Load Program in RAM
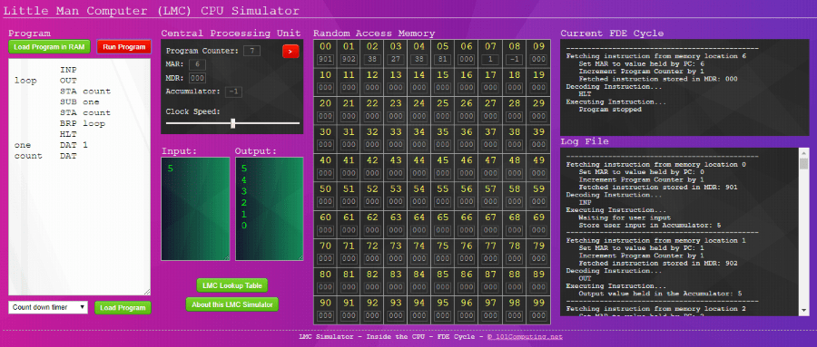Screen dimensions: 817x347 tap(50, 47)
